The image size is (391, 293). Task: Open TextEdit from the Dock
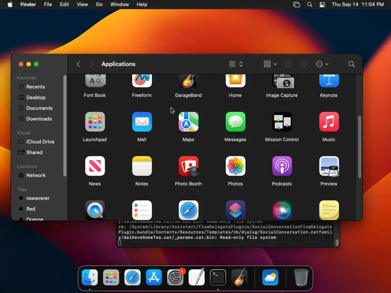[197, 277]
